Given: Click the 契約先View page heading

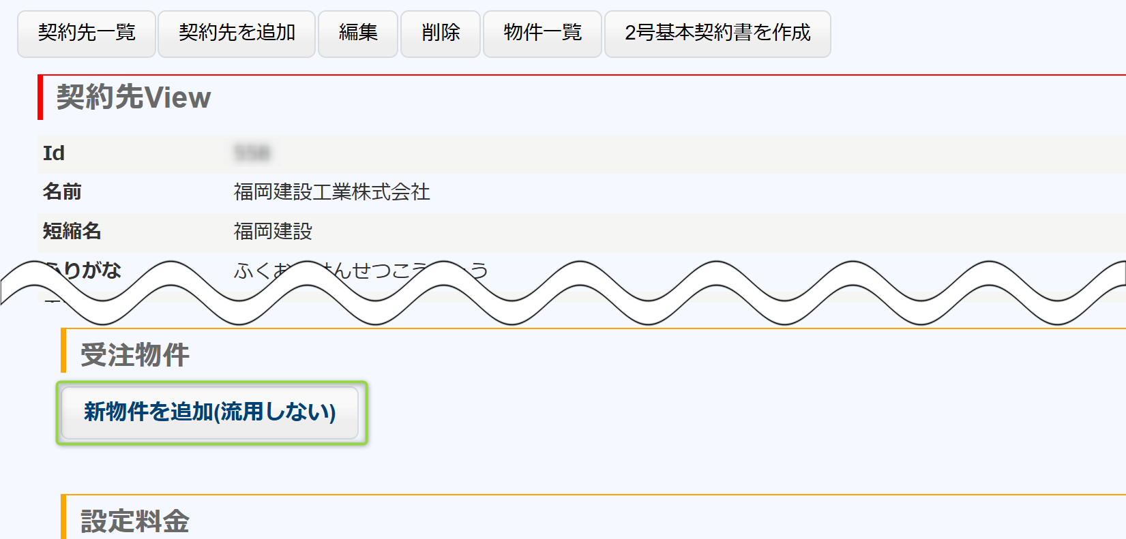Looking at the screenshot, I should (x=134, y=97).
